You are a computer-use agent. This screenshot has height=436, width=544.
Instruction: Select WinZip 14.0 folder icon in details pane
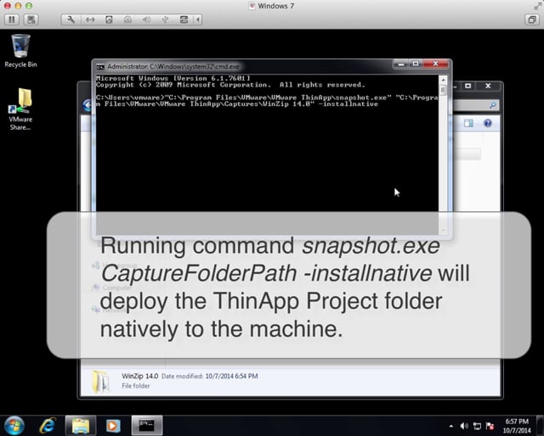pos(100,381)
